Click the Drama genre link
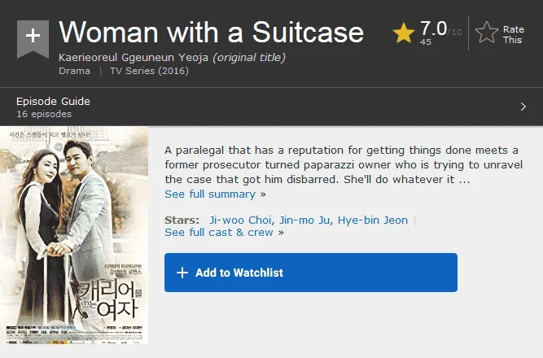Viewport: 543px width, 358px height. [x=74, y=71]
